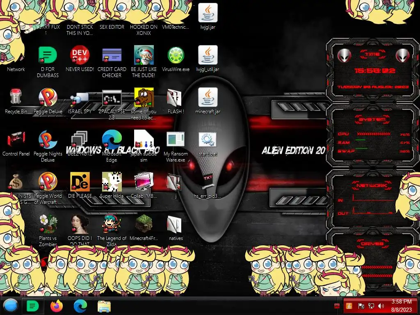Viewport: 420px width, 315px height.
Task: Click the HOOKED ON XONIX label
Action: click(x=144, y=30)
